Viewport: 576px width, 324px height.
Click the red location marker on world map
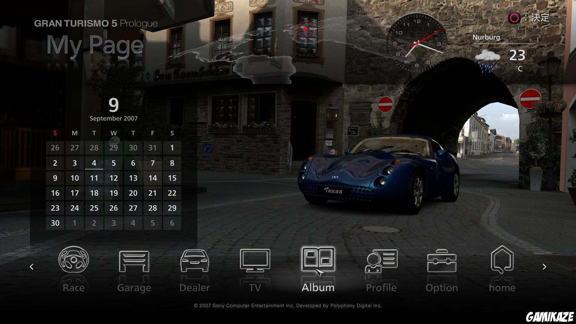point(305,29)
